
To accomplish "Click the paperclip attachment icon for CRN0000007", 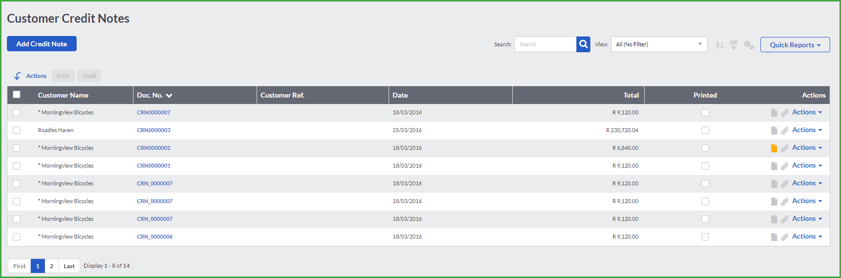I will click(x=785, y=113).
